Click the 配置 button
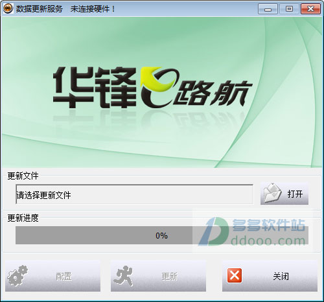The width and height of the screenshot is (324, 302). 52,276
